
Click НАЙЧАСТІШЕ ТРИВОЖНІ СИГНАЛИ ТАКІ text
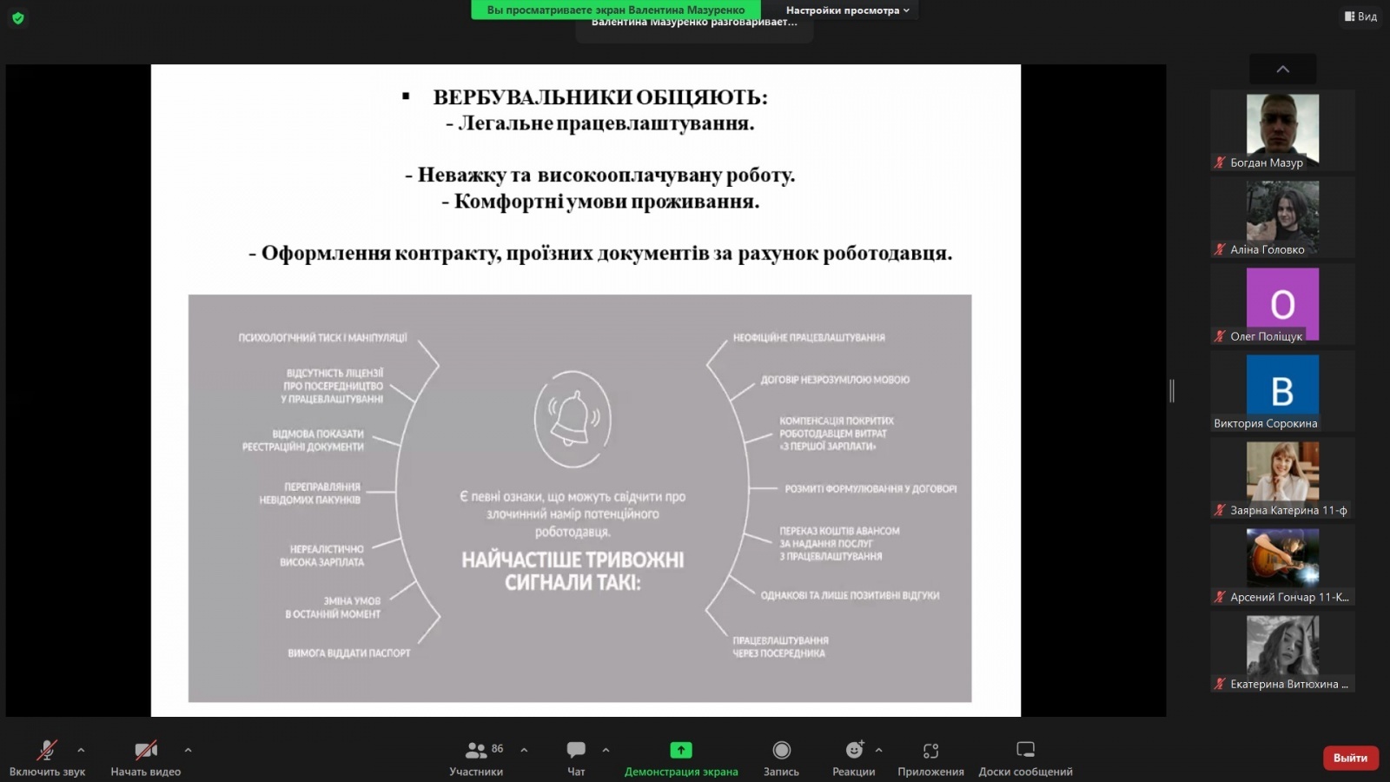(573, 571)
